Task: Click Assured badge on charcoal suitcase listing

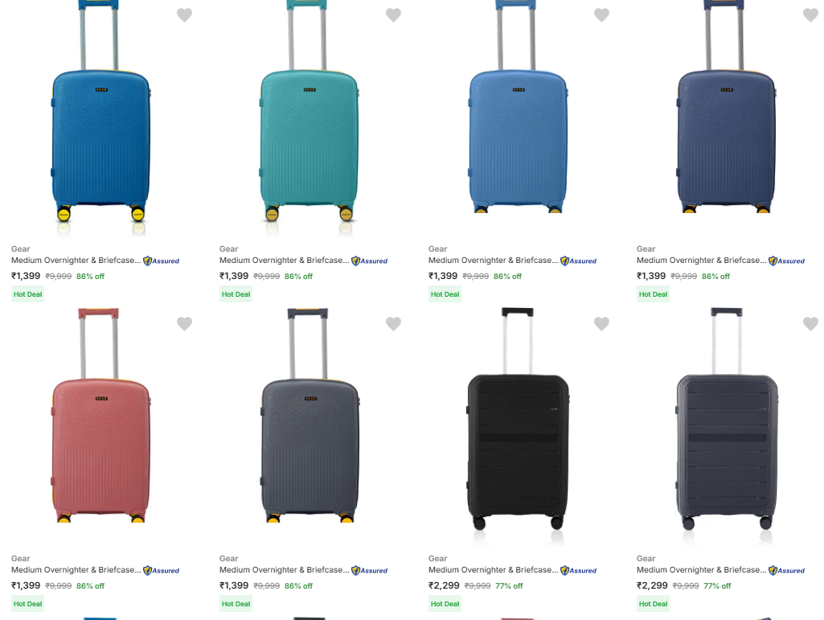Action: [787, 570]
